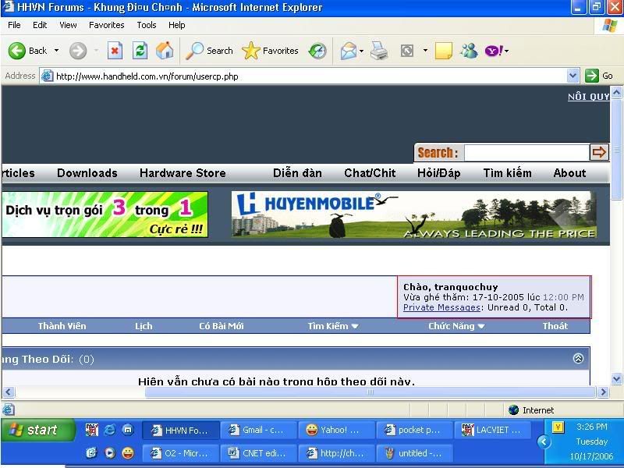Screen dimensions: 624x468
Task: Open the History clock icon
Action: point(317,51)
